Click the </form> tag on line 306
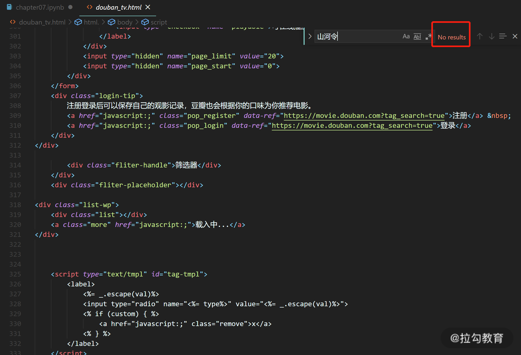Screen dimensions: 521x355 pyautogui.click(x=65, y=86)
